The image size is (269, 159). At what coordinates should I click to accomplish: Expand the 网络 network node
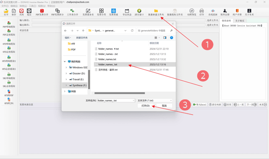65,91
